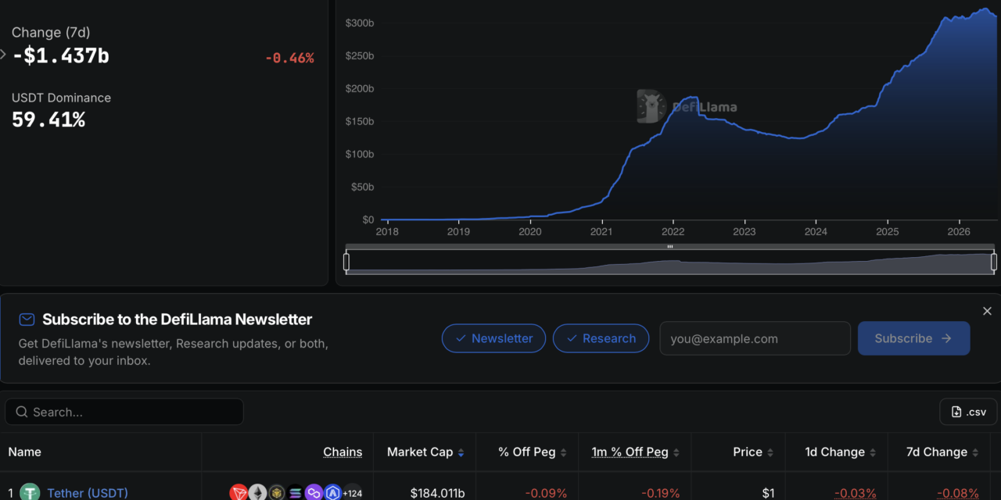Click the BSC chain icon in Tether row

point(276,493)
